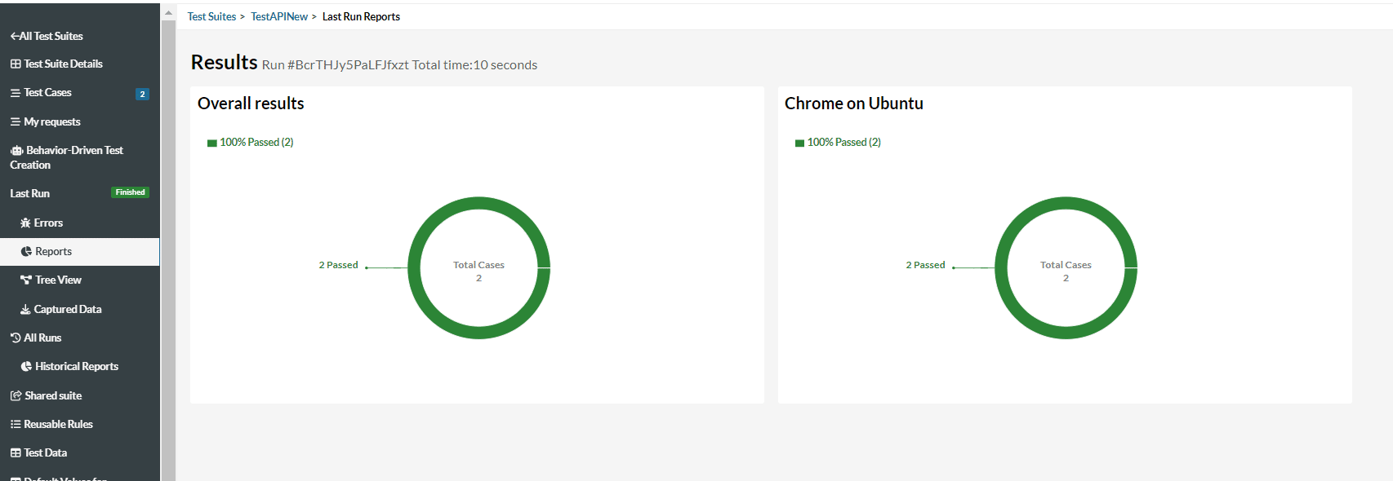
Task: Click Test Suites breadcrumb link
Action: pyautogui.click(x=211, y=16)
